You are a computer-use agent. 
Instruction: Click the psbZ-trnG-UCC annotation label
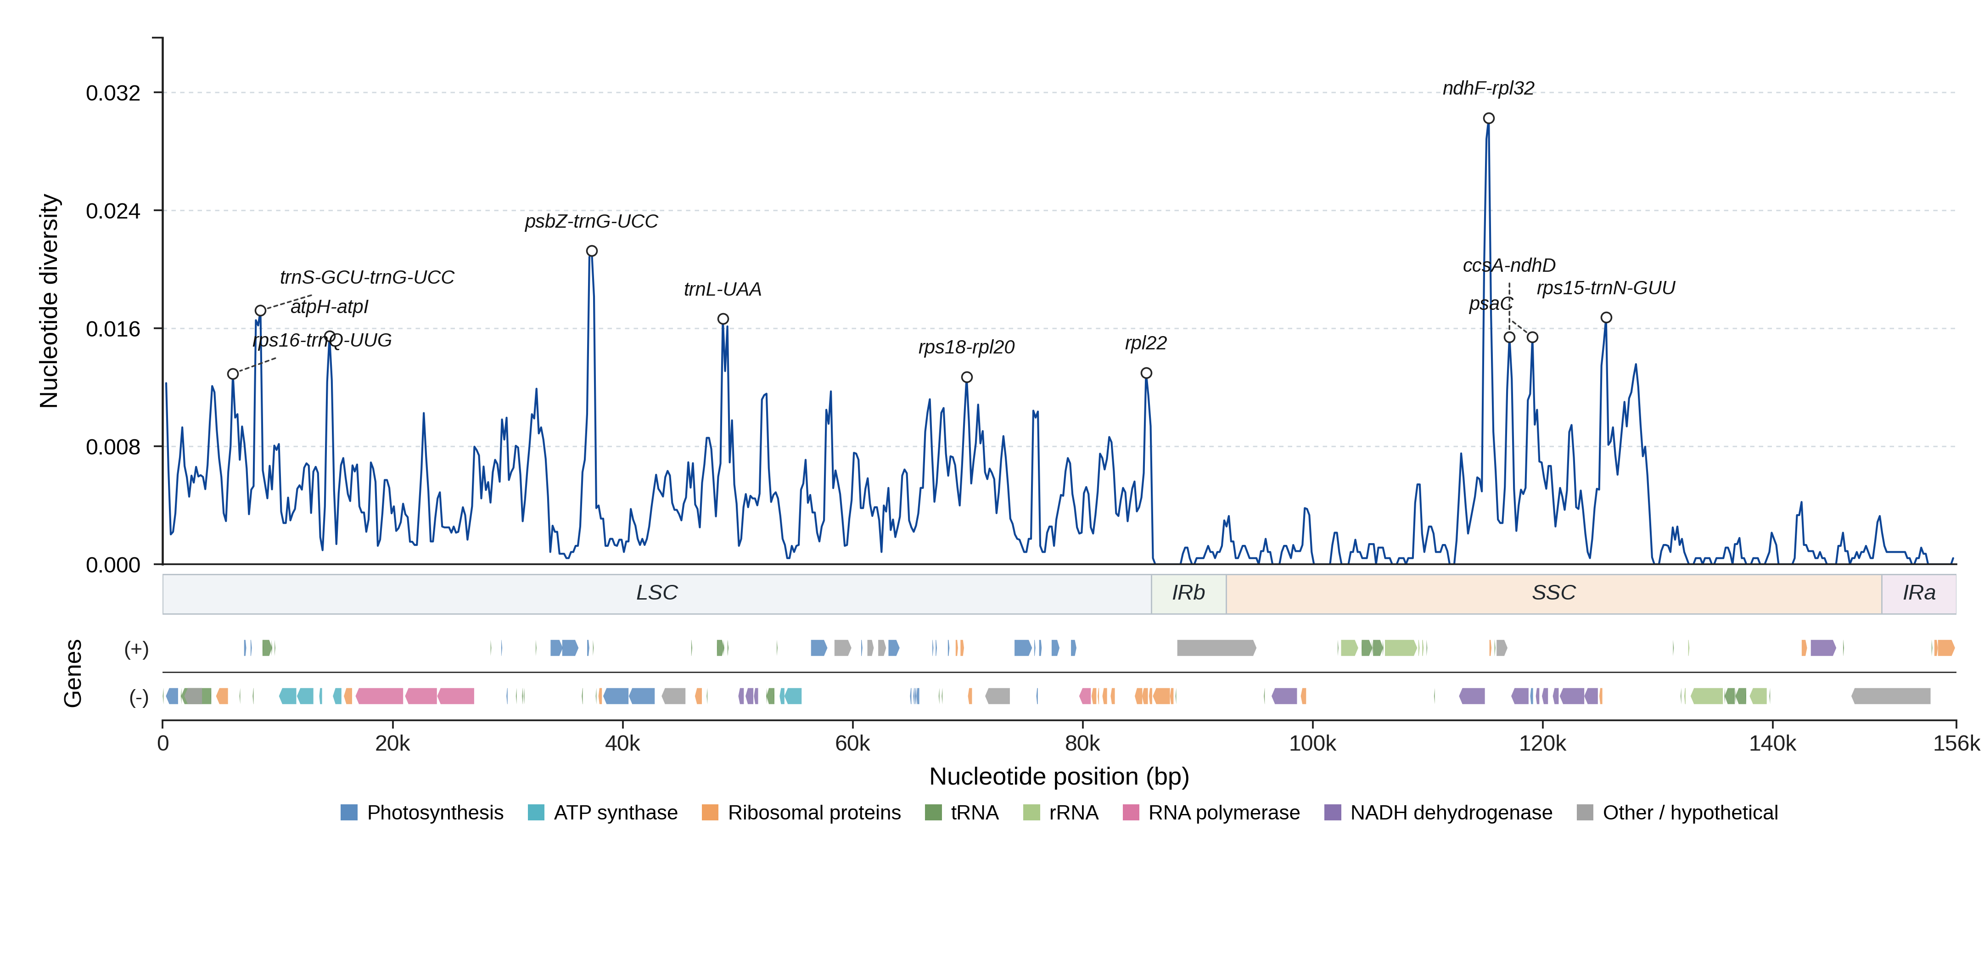tap(592, 222)
